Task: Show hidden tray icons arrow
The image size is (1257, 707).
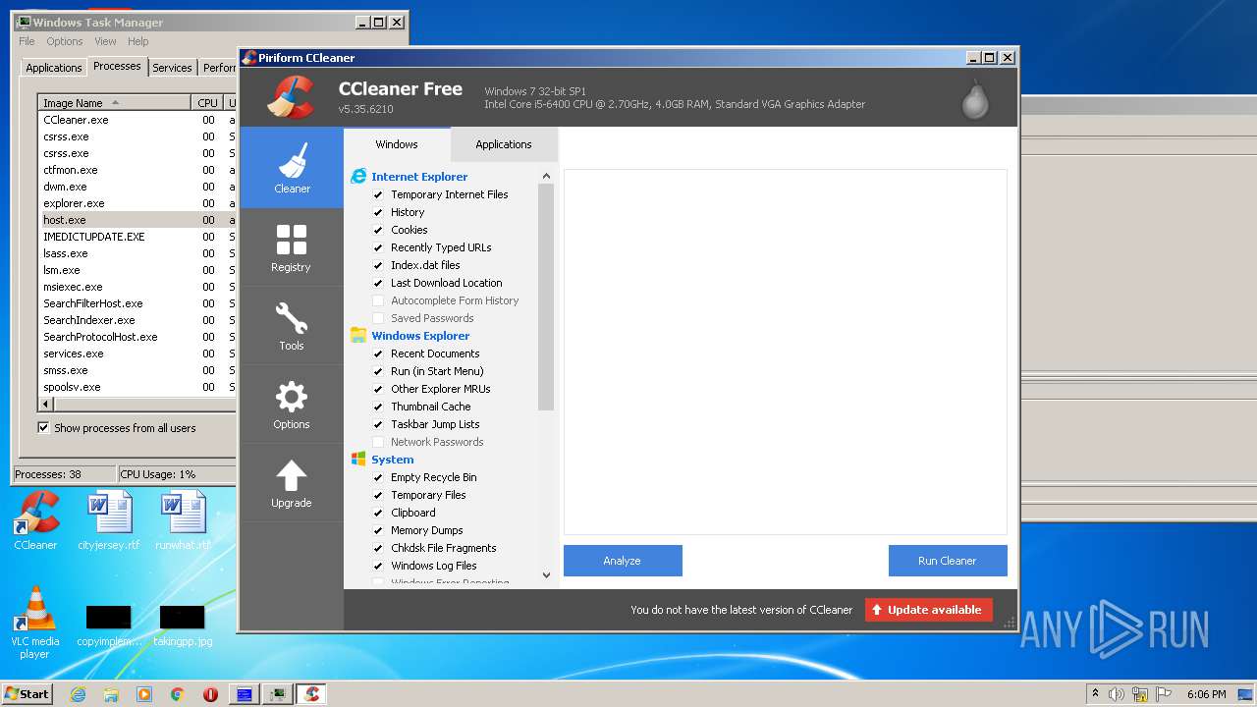Action: (1095, 694)
